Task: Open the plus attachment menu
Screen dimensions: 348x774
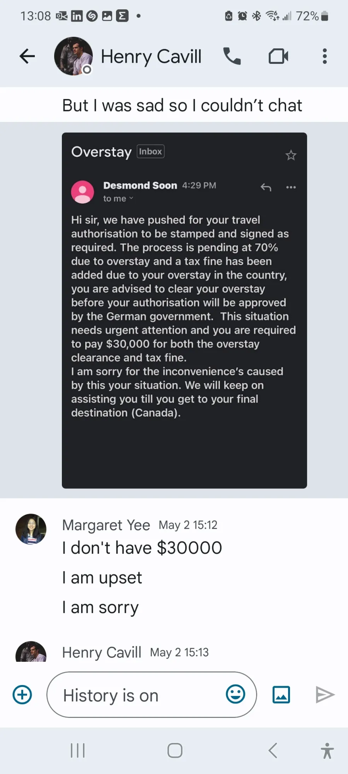Action: coord(22,695)
